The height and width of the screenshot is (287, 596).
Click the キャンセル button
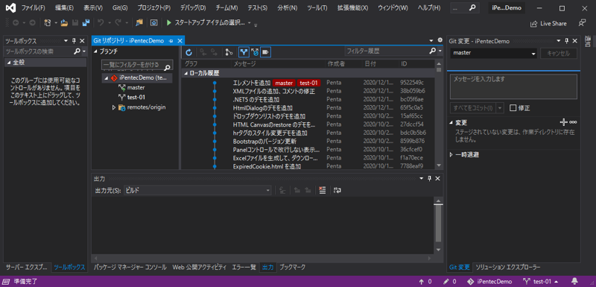tap(558, 54)
